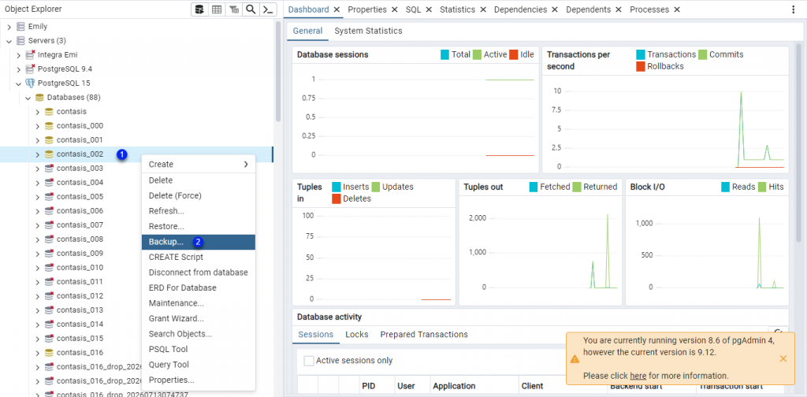Click the Object Explorer vertical scrollbar
807x397 pixels.
[x=278, y=72]
